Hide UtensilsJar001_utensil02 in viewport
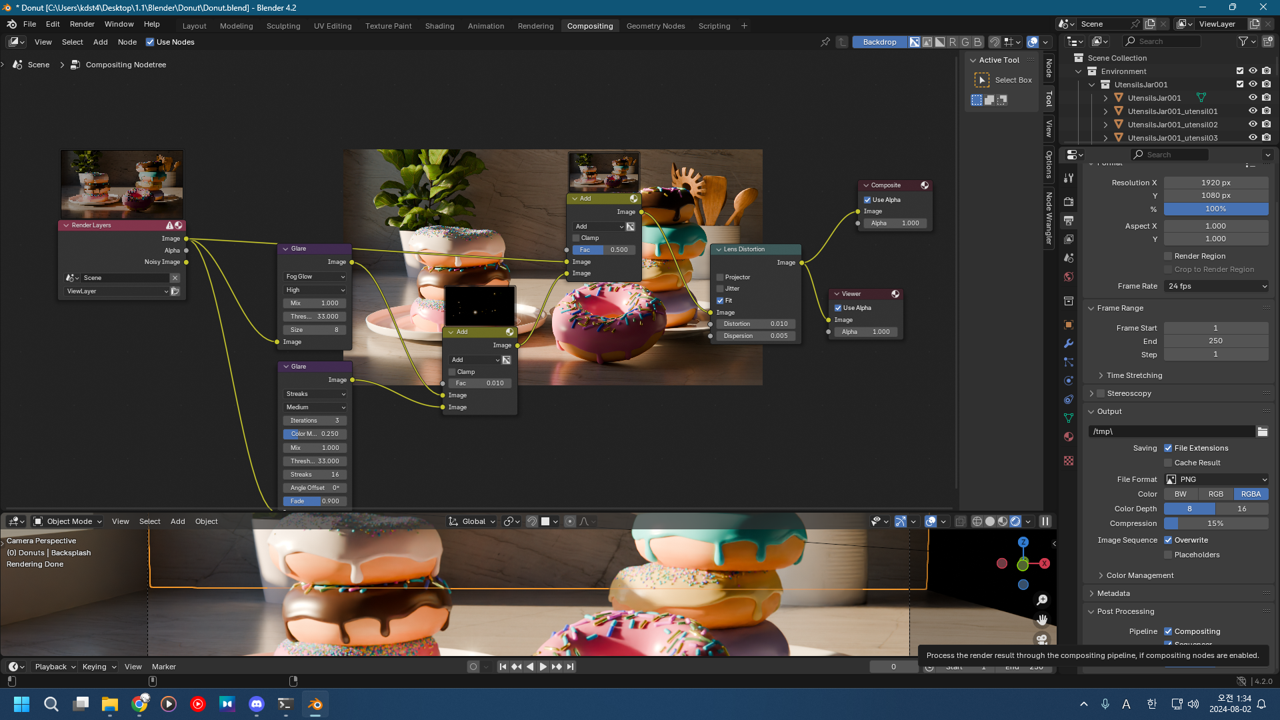 (x=1253, y=125)
